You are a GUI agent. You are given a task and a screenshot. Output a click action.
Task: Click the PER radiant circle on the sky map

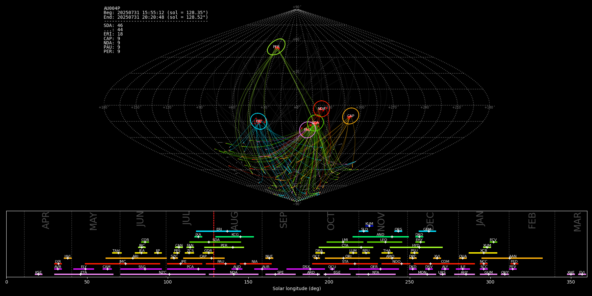(276, 47)
